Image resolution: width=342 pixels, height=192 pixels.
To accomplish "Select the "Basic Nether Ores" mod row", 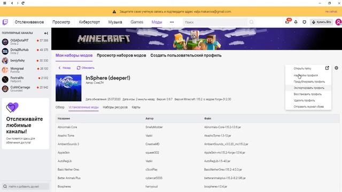I will (x=197, y=170).
